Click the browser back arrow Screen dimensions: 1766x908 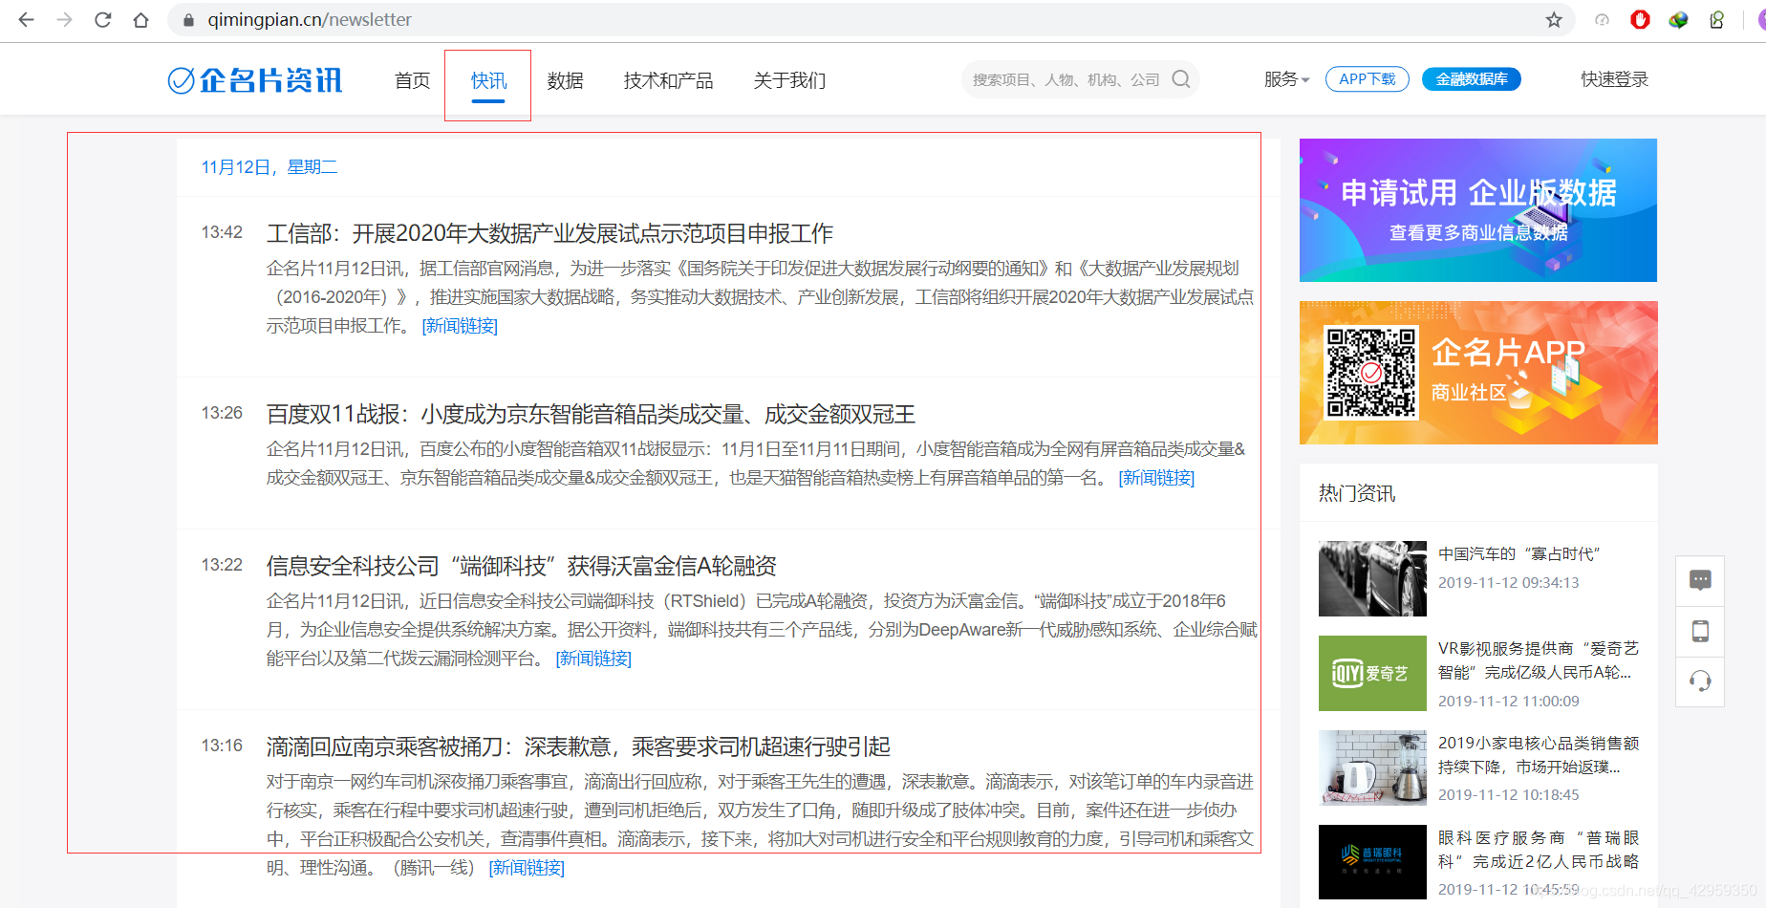tap(26, 19)
